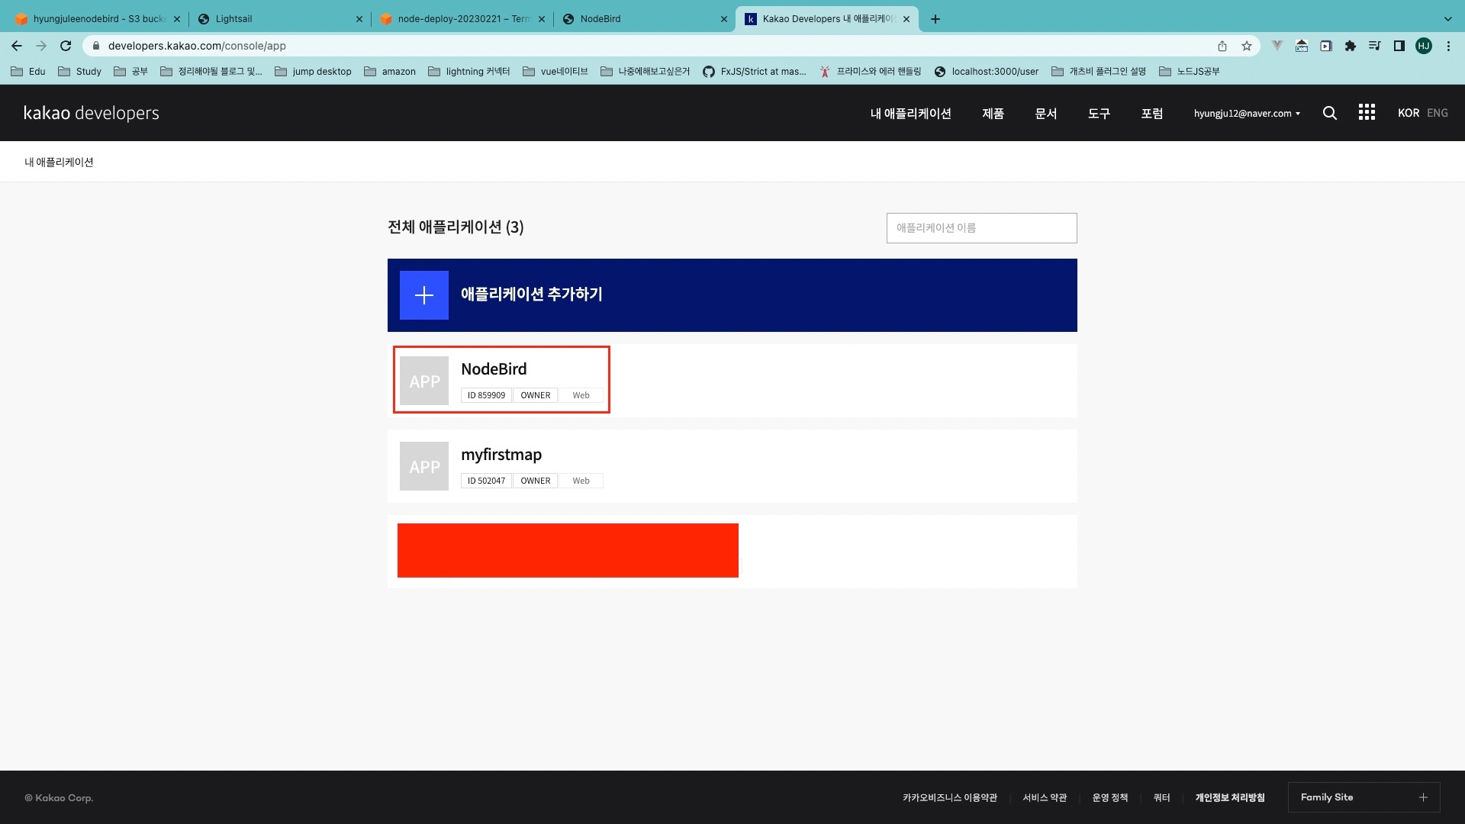Image resolution: width=1465 pixels, height=824 pixels.
Task: Open the 도구 menu
Action: 1099,113
